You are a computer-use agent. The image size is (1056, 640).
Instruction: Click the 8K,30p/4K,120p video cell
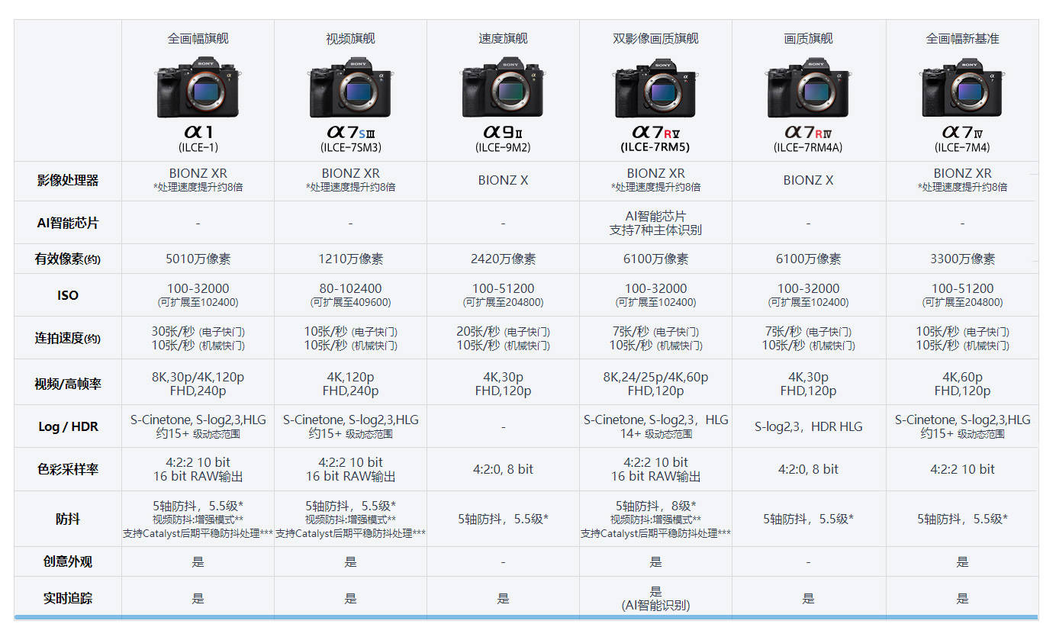click(198, 377)
